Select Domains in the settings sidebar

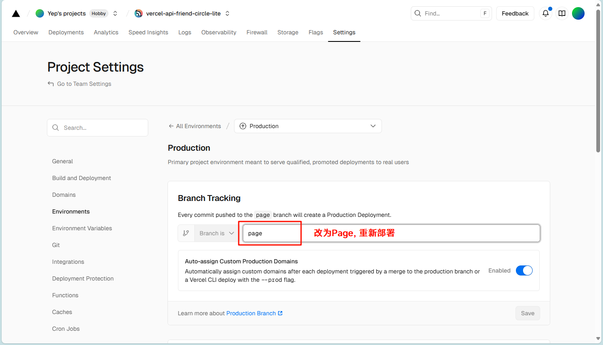(x=64, y=195)
